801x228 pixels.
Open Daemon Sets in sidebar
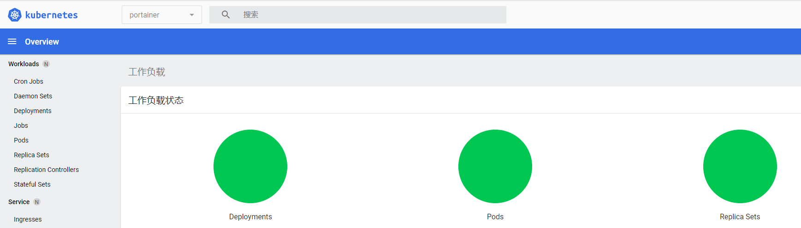tap(33, 96)
